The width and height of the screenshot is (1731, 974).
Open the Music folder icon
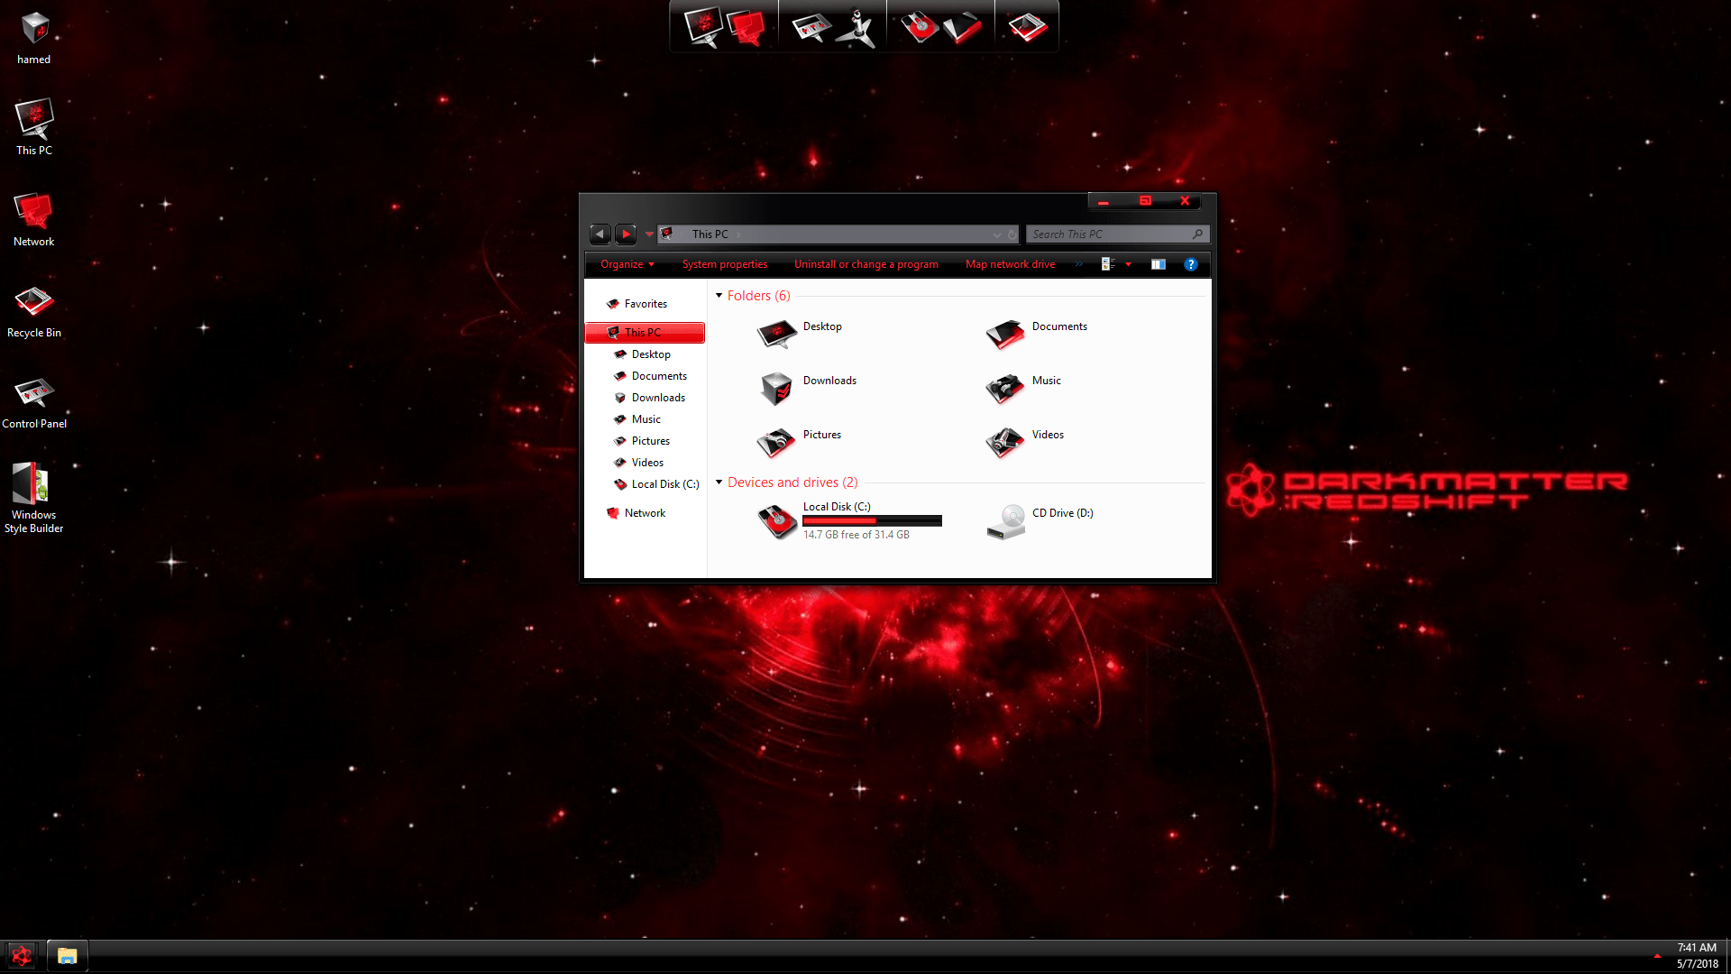1005,389
